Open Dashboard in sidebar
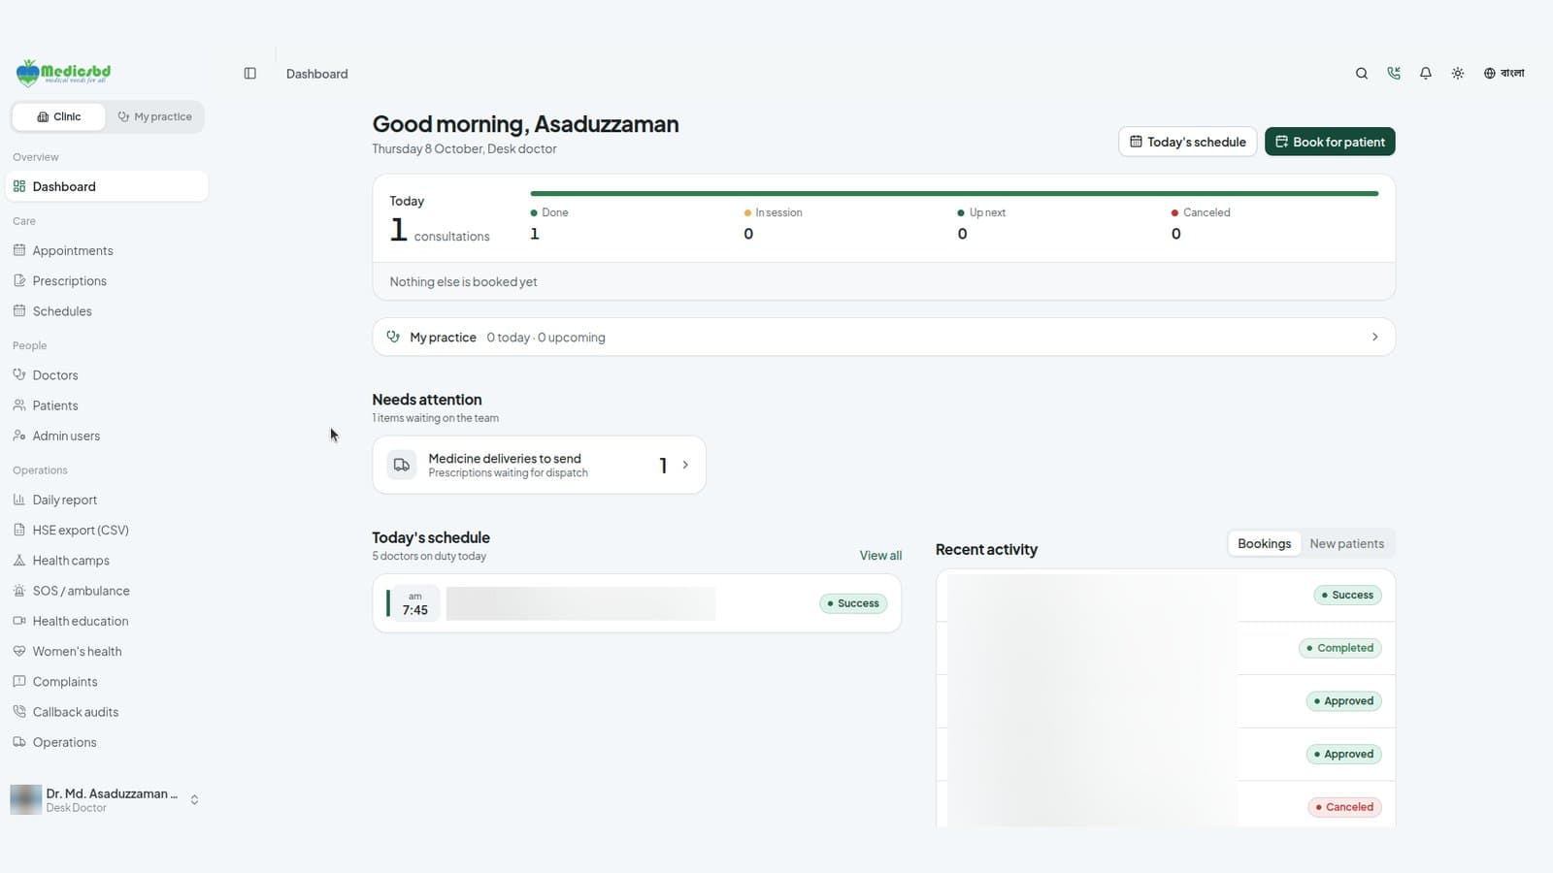The width and height of the screenshot is (1553, 873). 107,186
